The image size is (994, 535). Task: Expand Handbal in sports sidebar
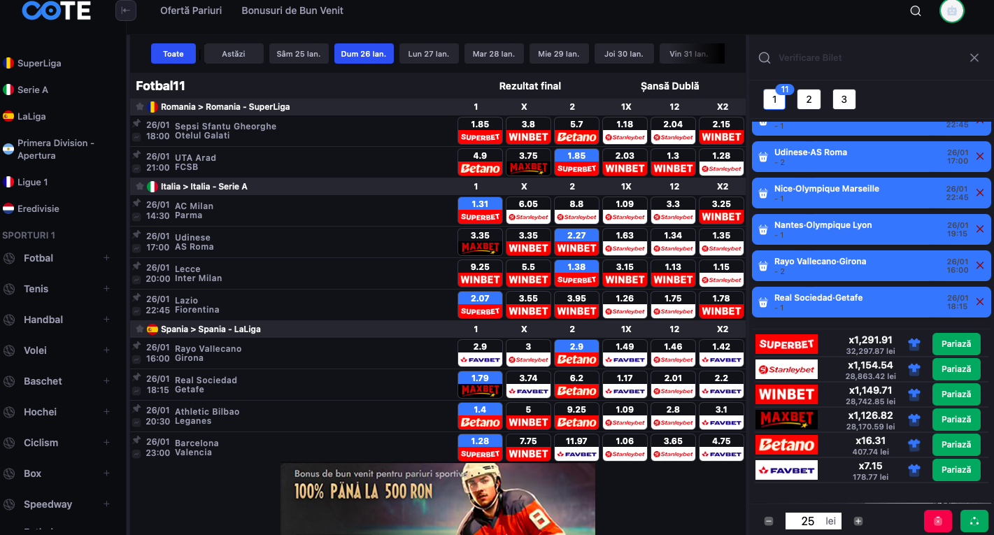tap(106, 320)
